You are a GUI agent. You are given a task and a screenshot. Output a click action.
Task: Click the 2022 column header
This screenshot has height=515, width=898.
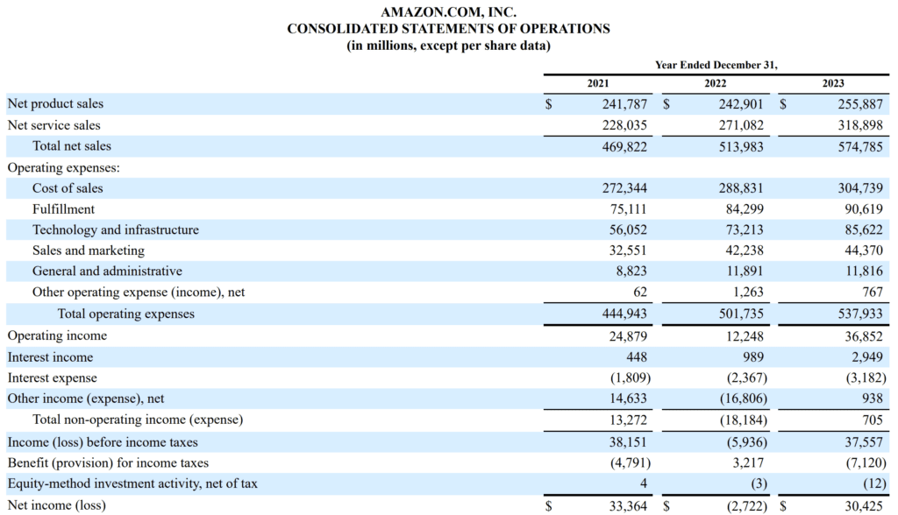point(715,83)
